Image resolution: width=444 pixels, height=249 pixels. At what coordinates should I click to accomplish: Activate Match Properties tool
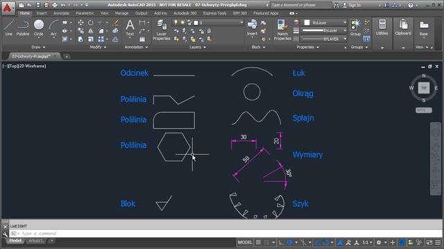282,30
